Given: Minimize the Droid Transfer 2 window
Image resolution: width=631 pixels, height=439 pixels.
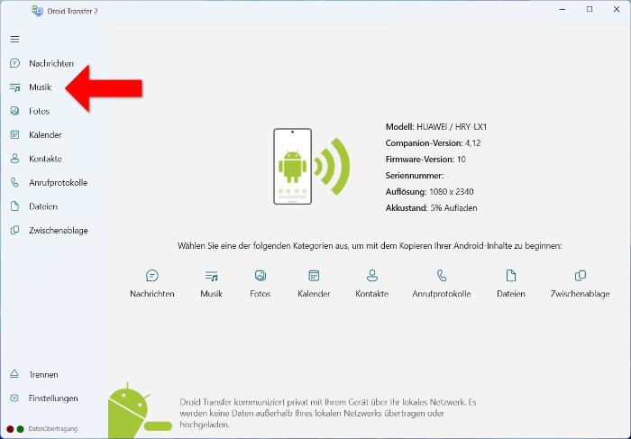Looking at the screenshot, I should click(562, 9).
